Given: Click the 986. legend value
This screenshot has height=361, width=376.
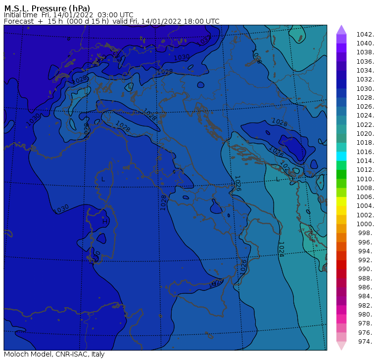Looking at the screenshot, I should point(366,287).
